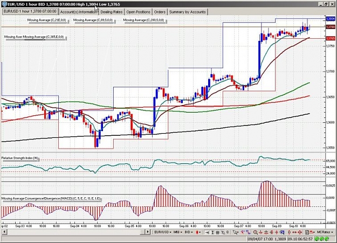Viewport: 337px width, 243px height.
Task: Click the first green connection status icon
Action: [x=317, y=239]
